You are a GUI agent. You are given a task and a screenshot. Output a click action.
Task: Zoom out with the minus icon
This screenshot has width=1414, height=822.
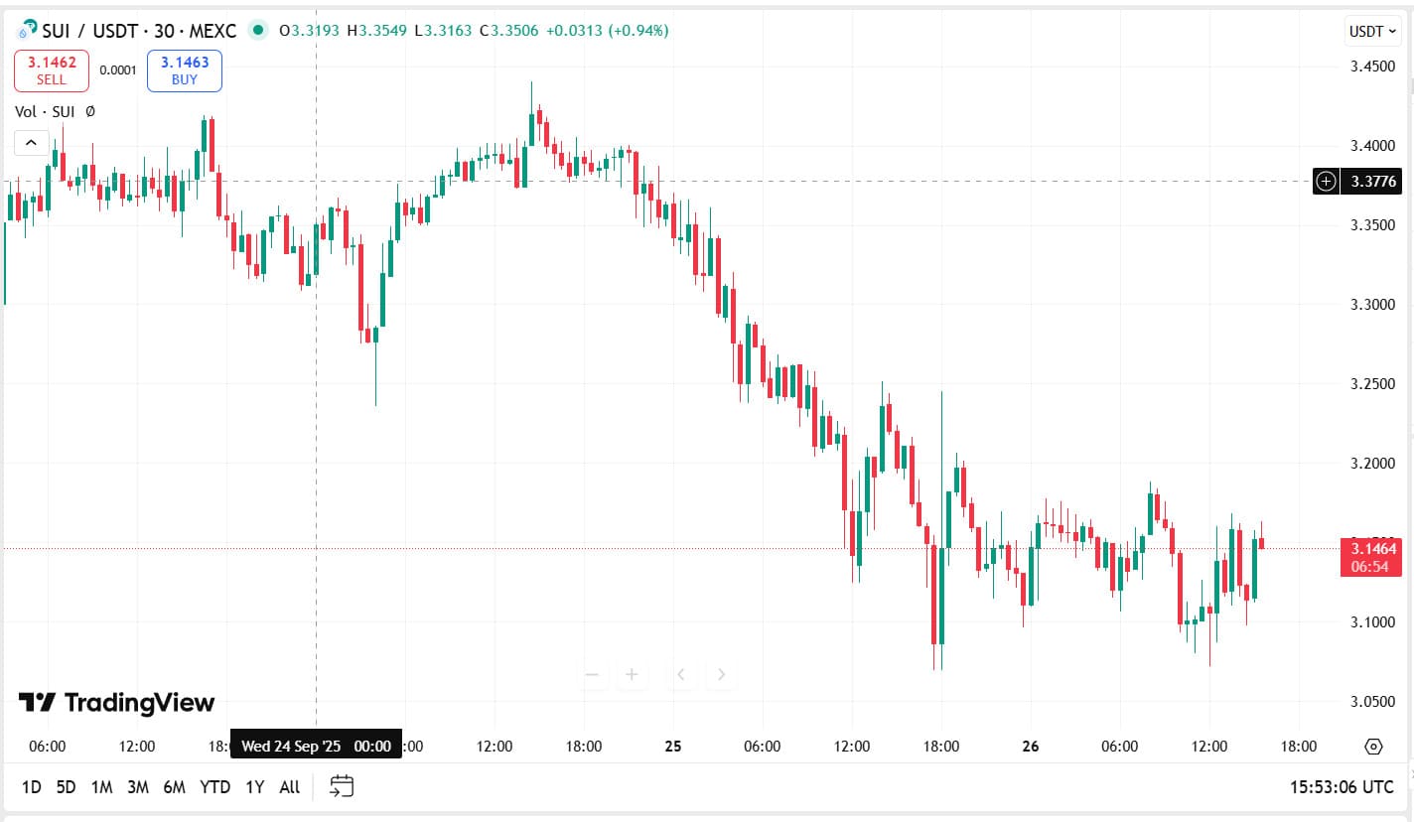(x=593, y=675)
